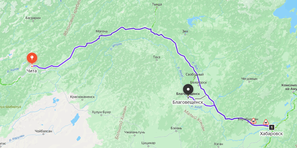Click the Могоча town dot on route

click(x=101, y=35)
